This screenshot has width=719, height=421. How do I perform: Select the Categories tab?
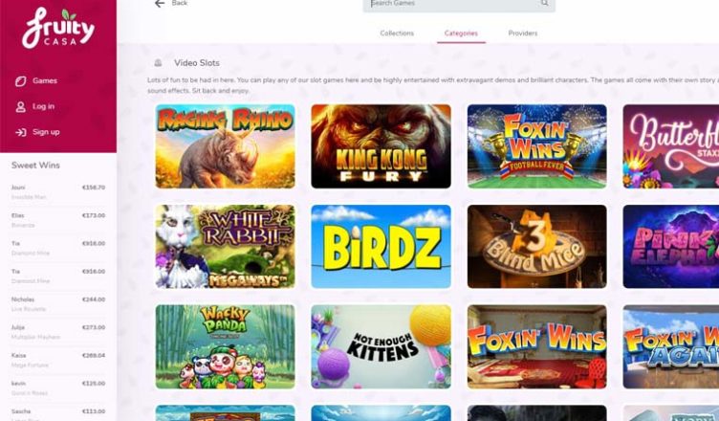coord(461,33)
